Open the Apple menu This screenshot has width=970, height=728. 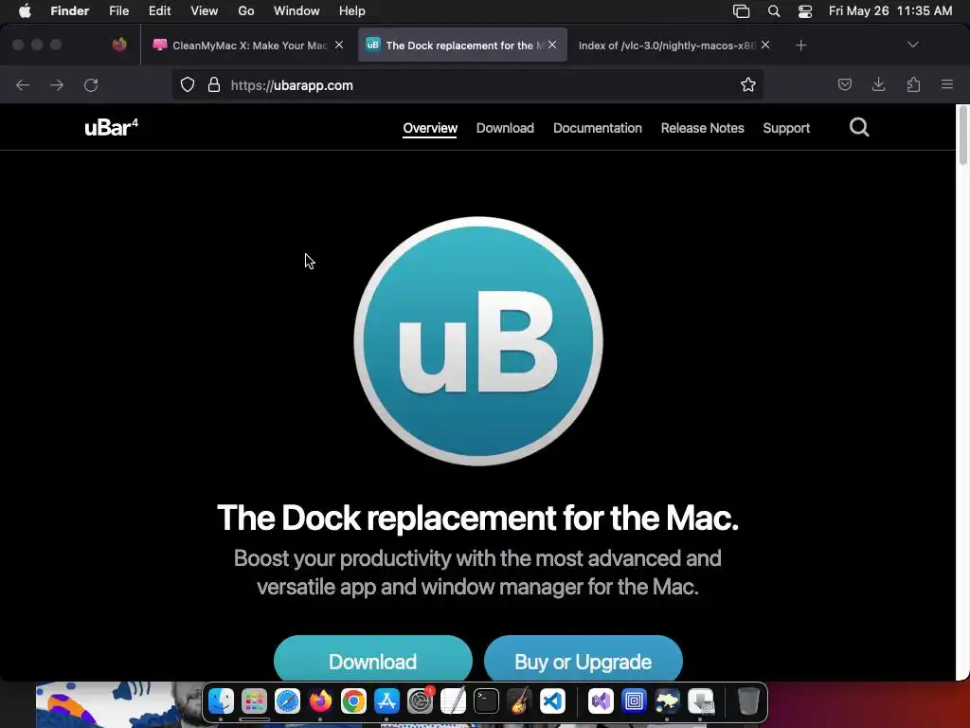[25, 10]
